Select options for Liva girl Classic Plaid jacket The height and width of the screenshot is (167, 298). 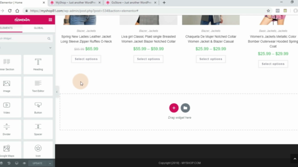(x=149, y=59)
